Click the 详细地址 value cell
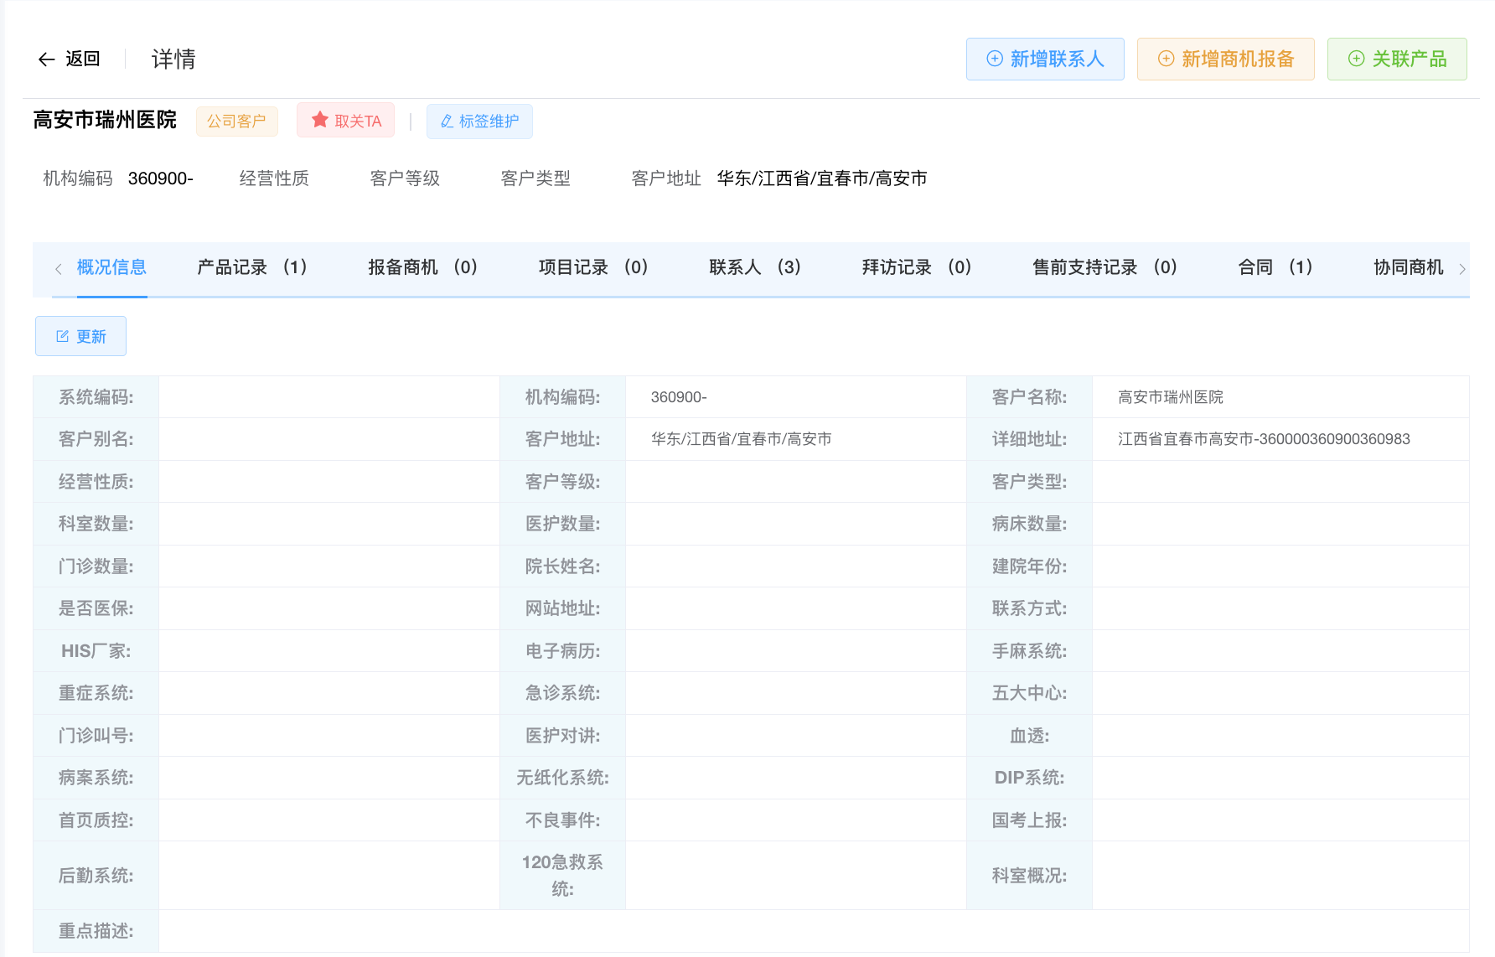1495x957 pixels. point(1264,439)
